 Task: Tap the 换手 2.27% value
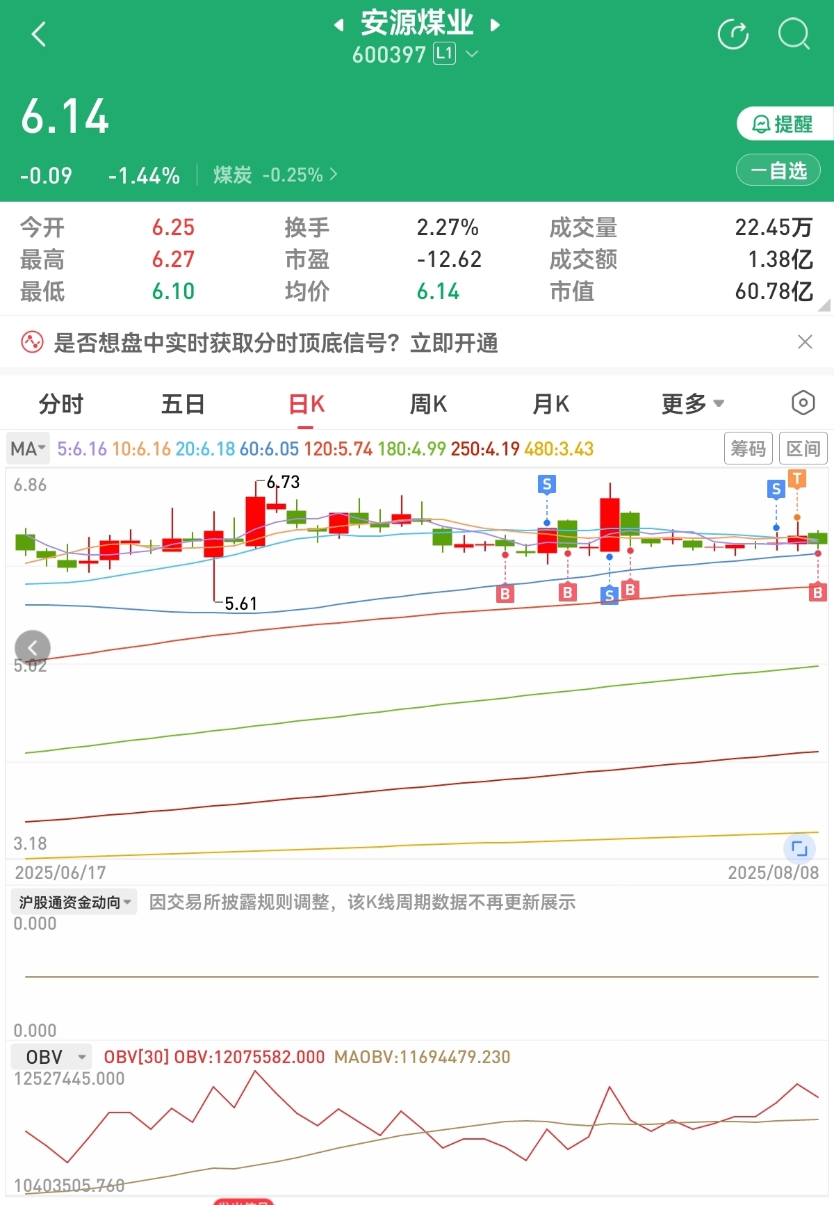tap(448, 227)
